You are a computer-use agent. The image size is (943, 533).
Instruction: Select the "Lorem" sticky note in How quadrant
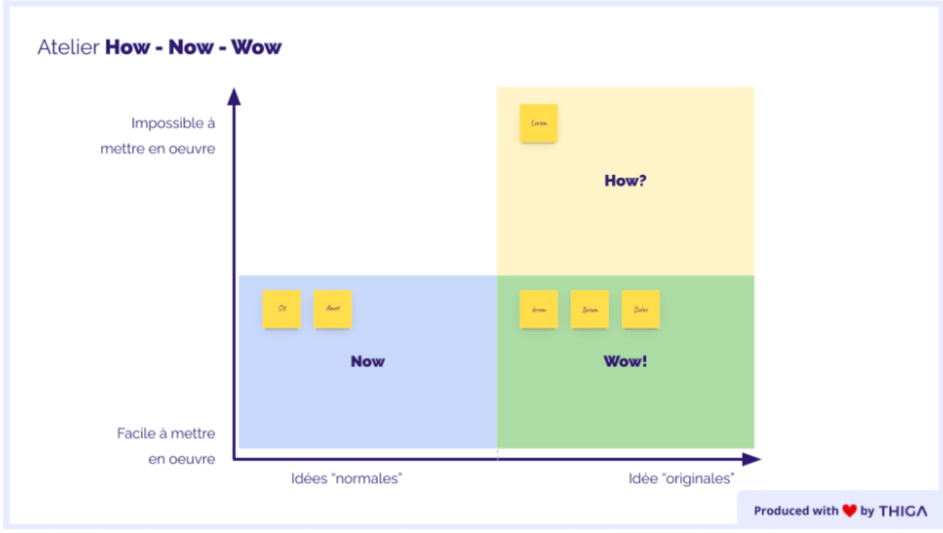pos(538,123)
